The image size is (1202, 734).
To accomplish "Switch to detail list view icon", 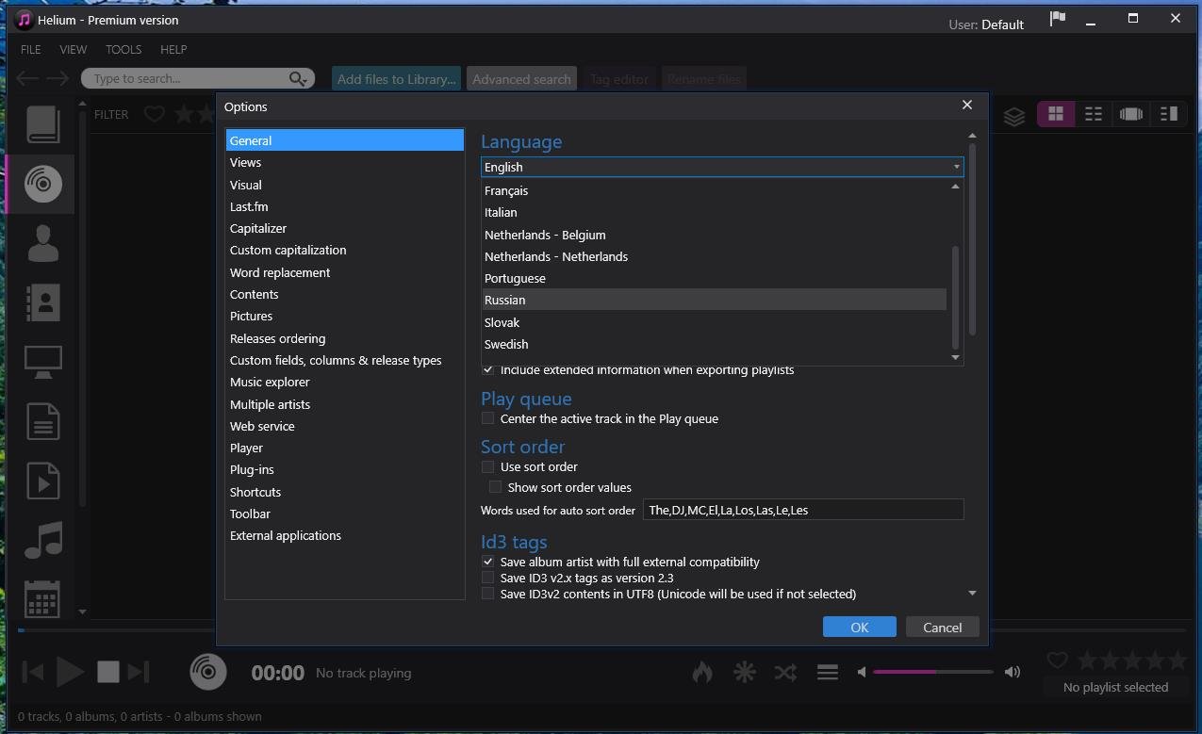I will click(1094, 114).
